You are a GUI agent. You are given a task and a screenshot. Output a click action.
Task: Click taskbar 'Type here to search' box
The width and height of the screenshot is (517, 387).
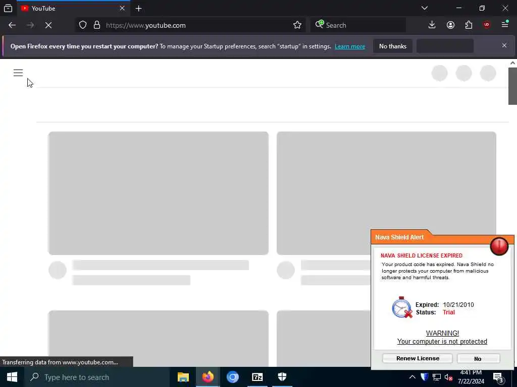pos(96,377)
